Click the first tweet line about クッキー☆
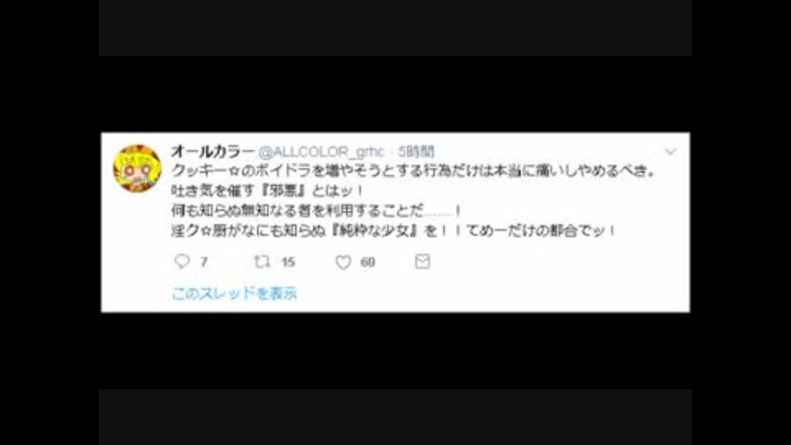This screenshot has width=791, height=445. pyautogui.click(x=414, y=171)
